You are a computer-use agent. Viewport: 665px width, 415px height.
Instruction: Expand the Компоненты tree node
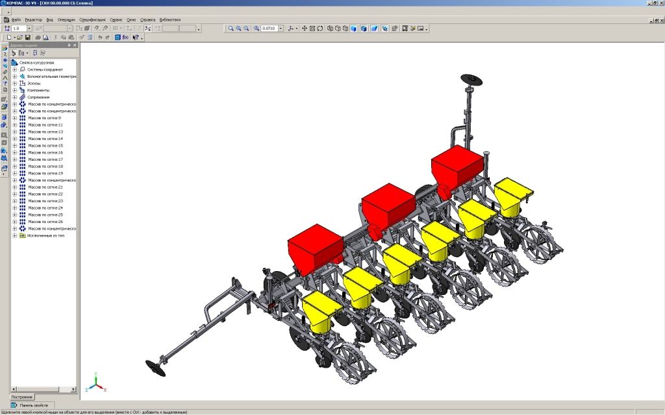tap(14, 90)
